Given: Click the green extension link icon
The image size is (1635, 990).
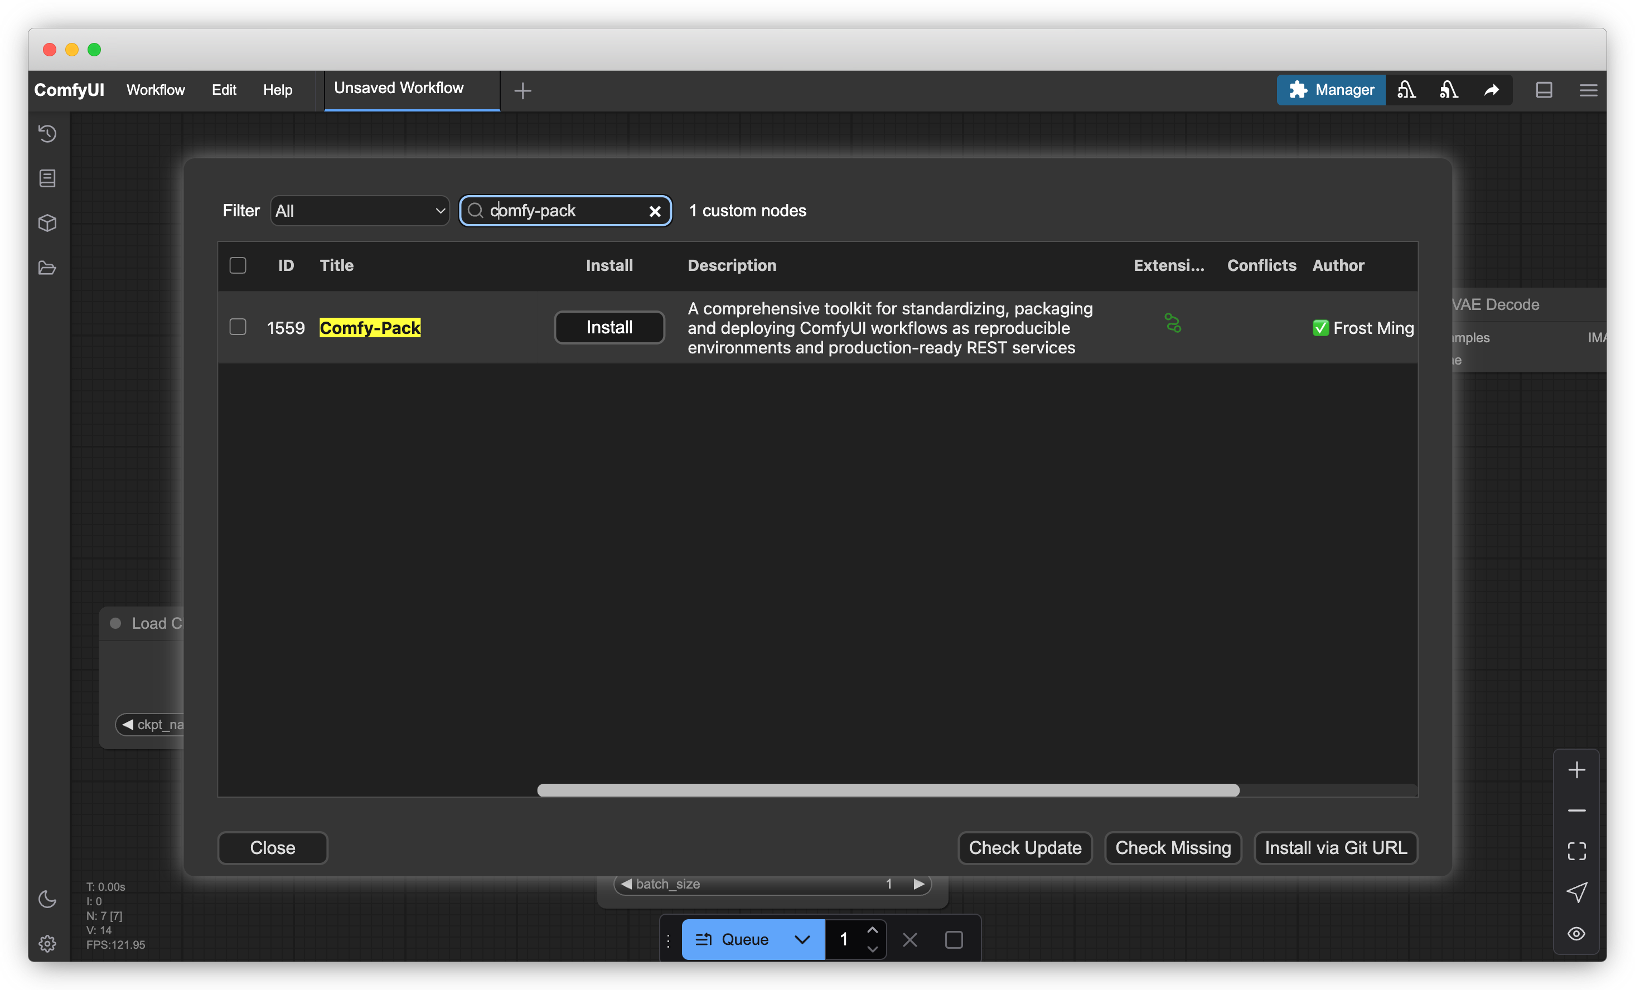Looking at the screenshot, I should click(1173, 323).
